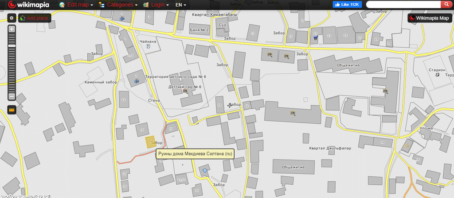Click the shopping cart icon on building 21

pyautogui.click(x=315, y=38)
